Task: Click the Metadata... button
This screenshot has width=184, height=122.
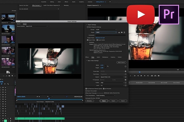Action: [90, 101]
